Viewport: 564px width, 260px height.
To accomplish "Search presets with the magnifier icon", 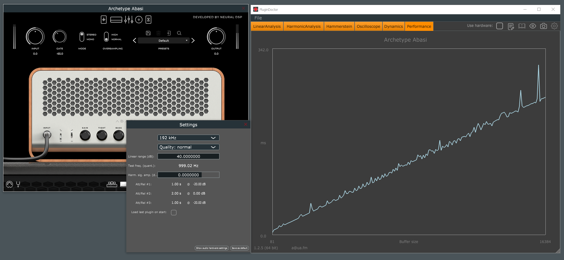I will pos(179,33).
